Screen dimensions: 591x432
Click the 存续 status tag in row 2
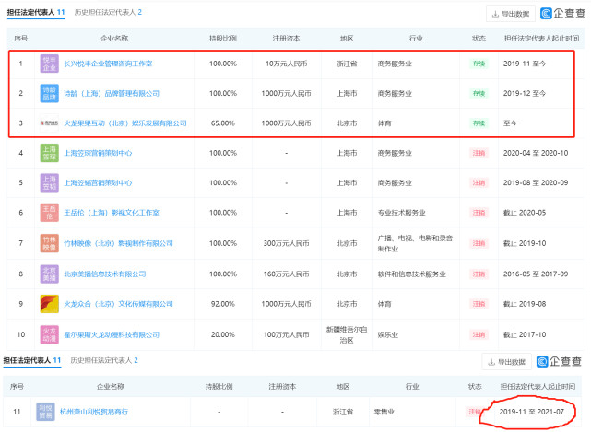(x=479, y=93)
